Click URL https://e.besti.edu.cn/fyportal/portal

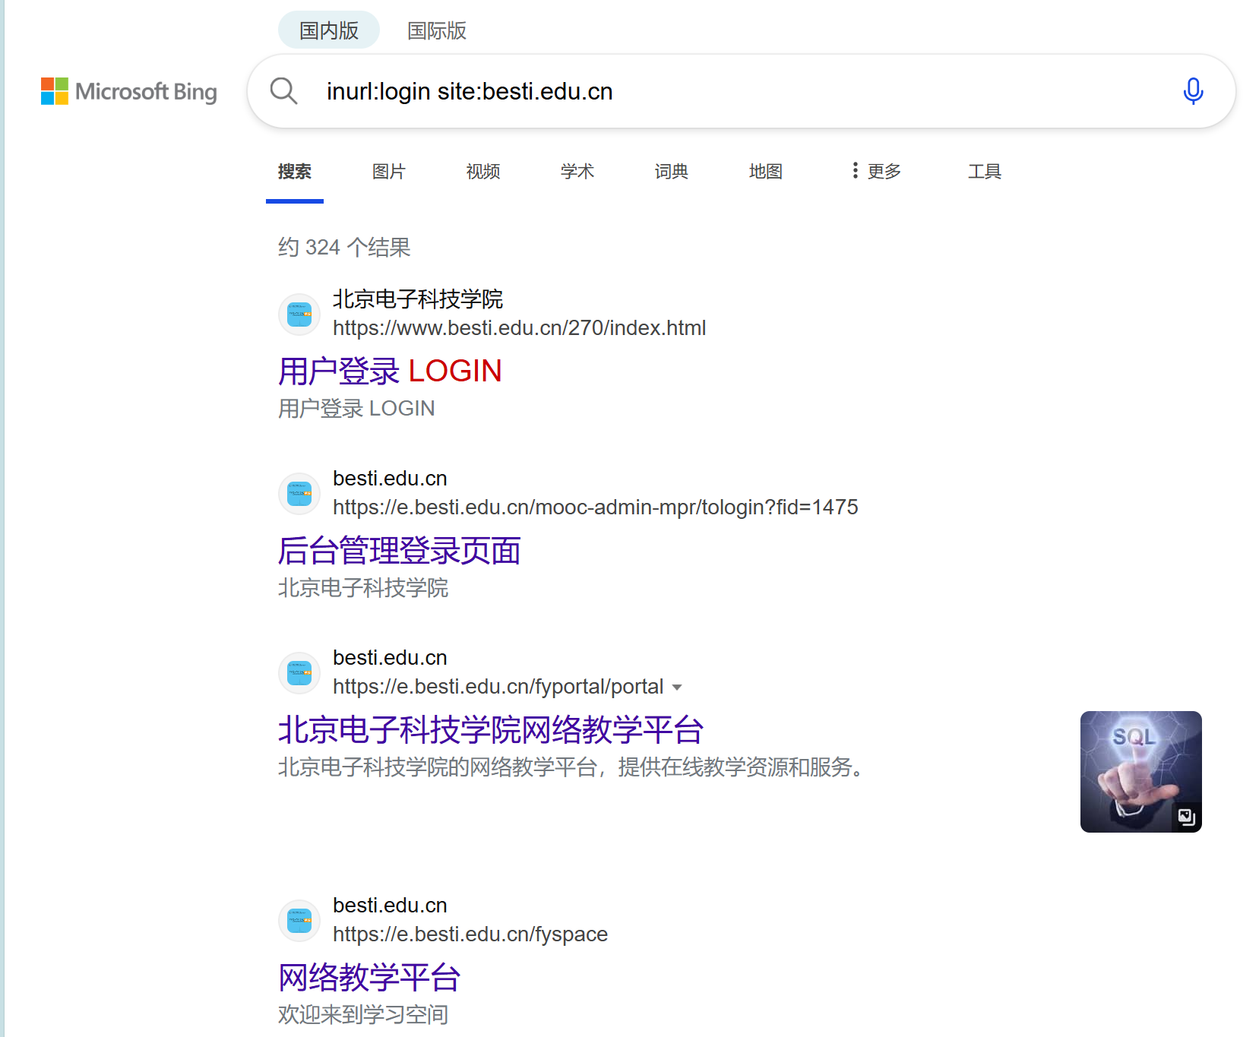point(498,687)
